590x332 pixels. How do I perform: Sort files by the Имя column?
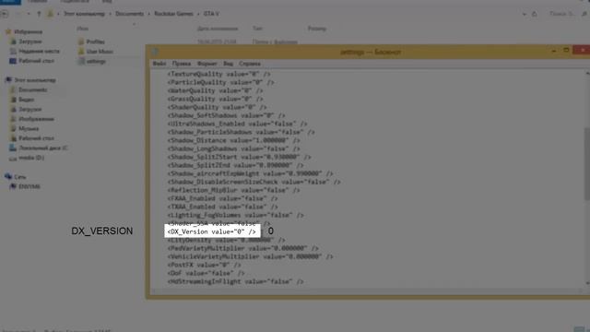[82, 29]
